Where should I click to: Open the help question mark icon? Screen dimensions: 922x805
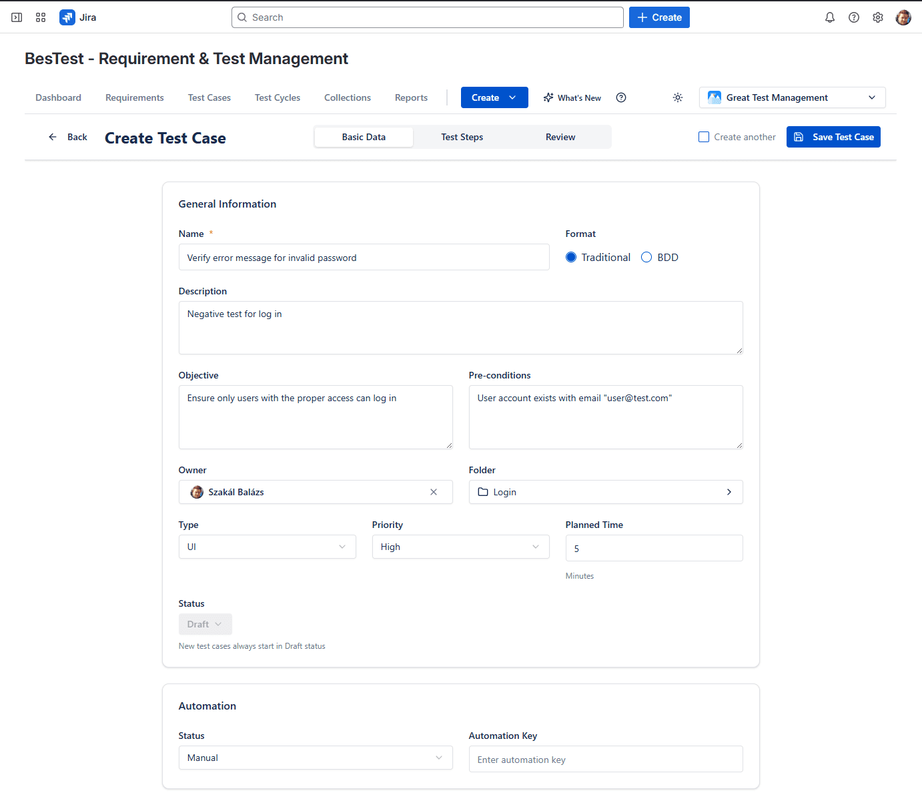[854, 17]
